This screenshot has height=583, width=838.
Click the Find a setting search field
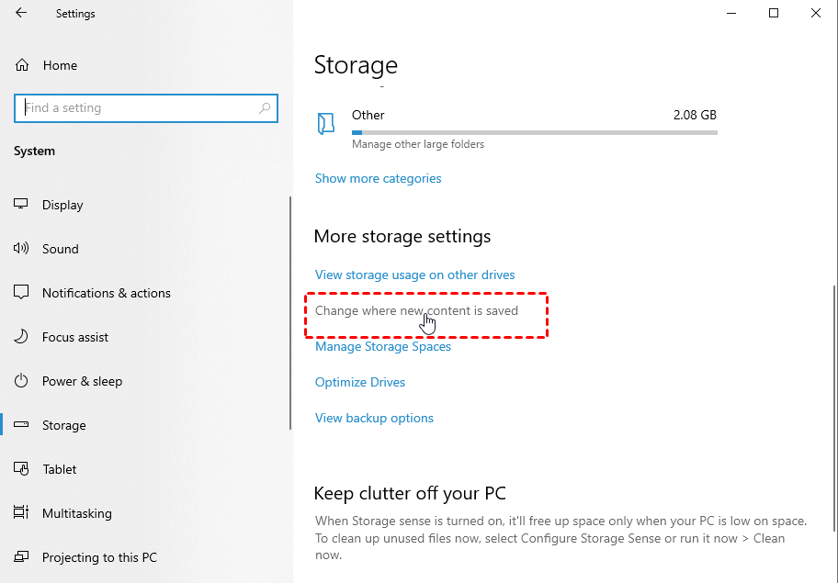pos(138,108)
